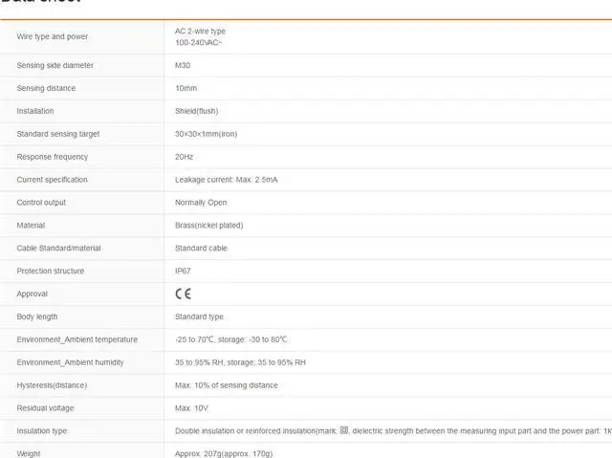The height and width of the screenshot is (458, 612).
Task: Click the 10mm sensing distance value
Action: click(186, 88)
